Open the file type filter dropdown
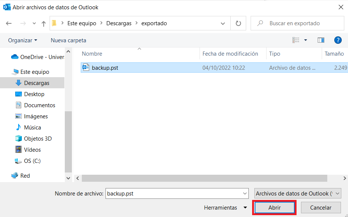The image size is (348, 217). (x=298, y=194)
